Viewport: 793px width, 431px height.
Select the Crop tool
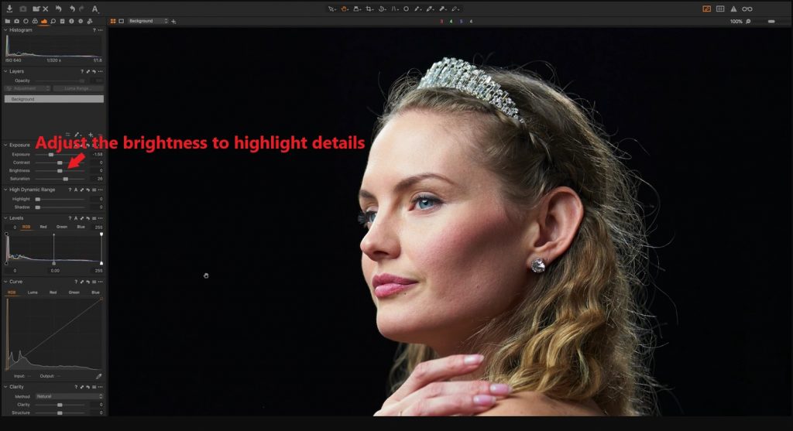point(369,9)
